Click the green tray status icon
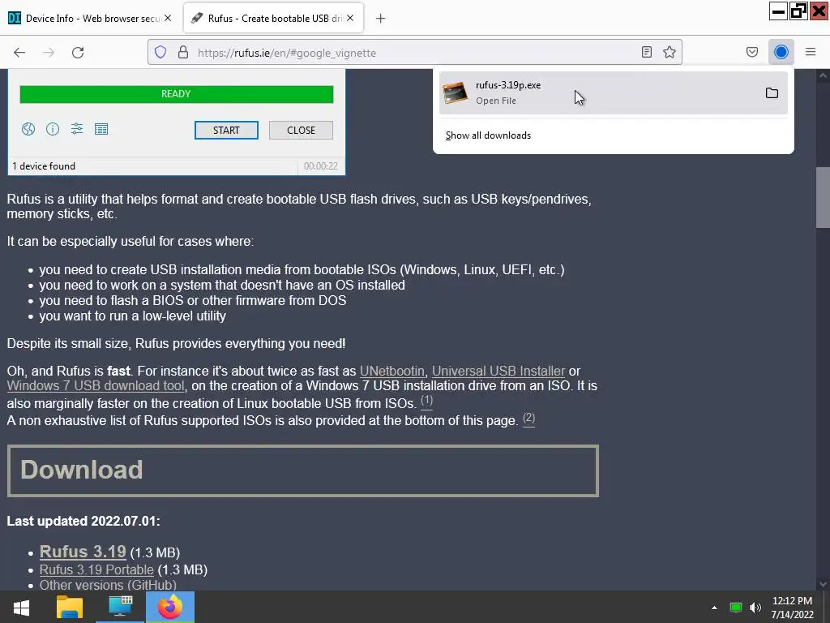Image resolution: width=830 pixels, height=623 pixels. tap(735, 608)
